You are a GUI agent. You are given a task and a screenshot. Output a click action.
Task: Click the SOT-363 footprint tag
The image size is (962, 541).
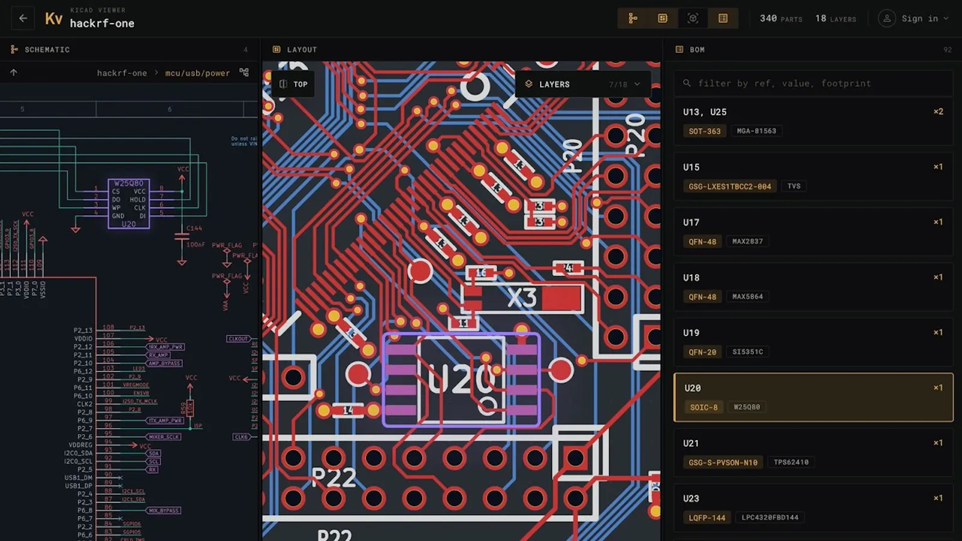[x=705, y=131]
